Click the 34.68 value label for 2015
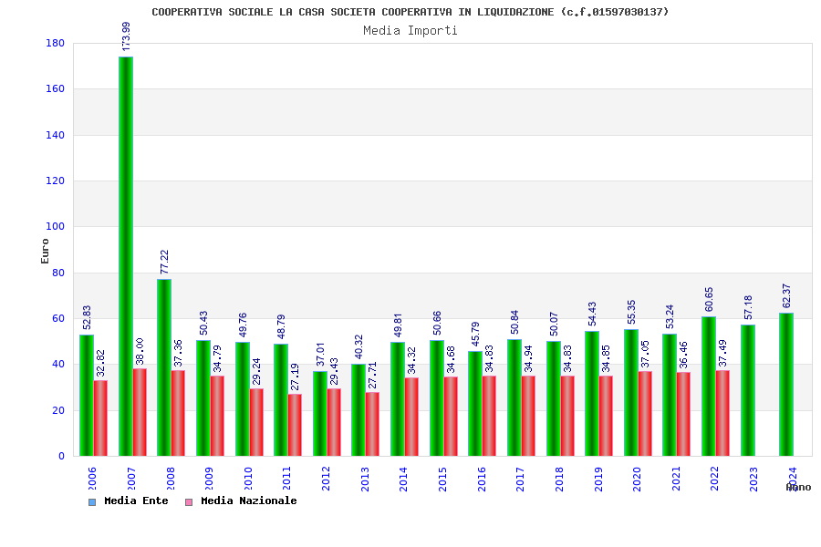 pyautogui.click(x=451, y=359)
